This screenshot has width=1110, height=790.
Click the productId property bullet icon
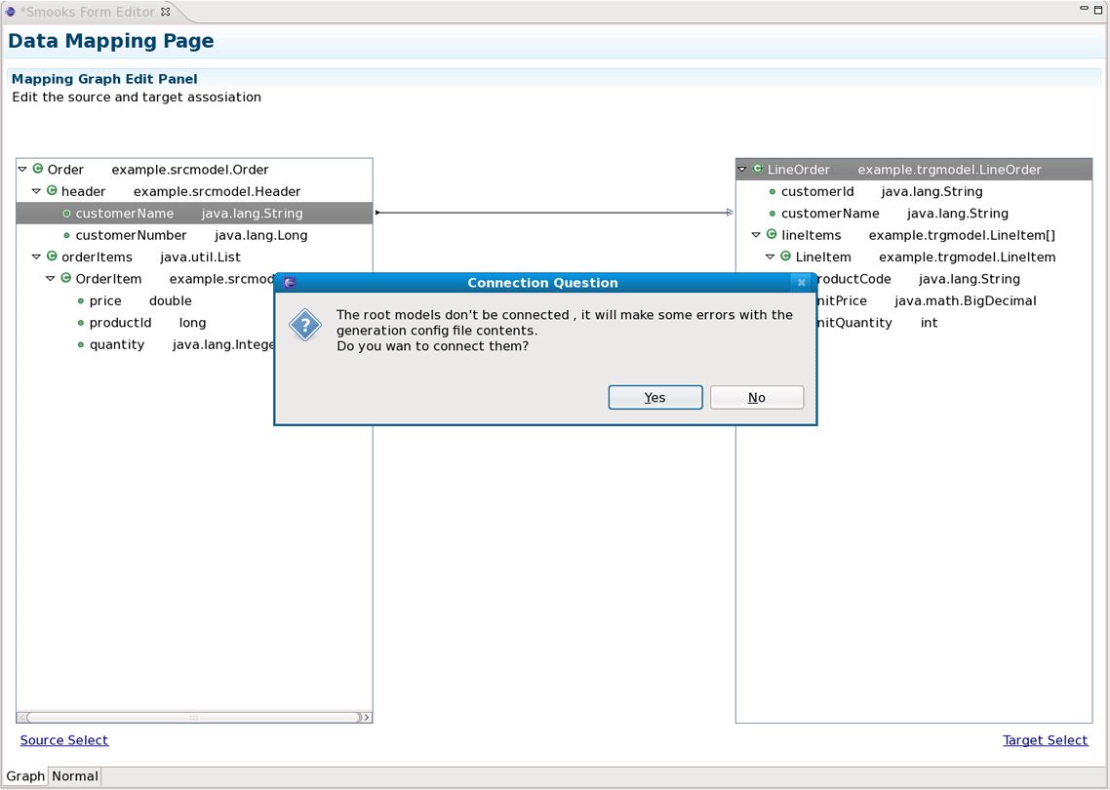click(81, 323)
